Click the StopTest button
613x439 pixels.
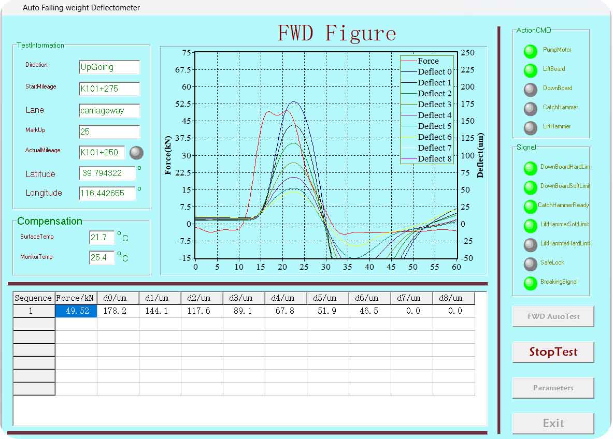[x=553, y=352]
